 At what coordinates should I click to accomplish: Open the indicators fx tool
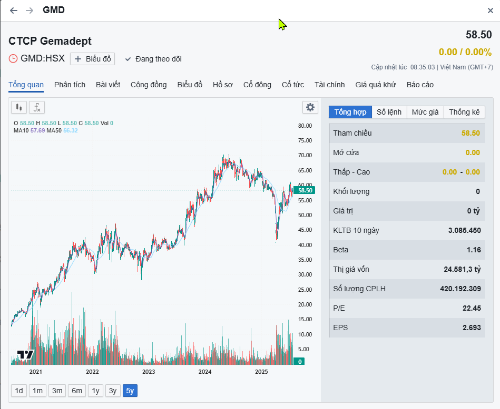pos(37,107)
